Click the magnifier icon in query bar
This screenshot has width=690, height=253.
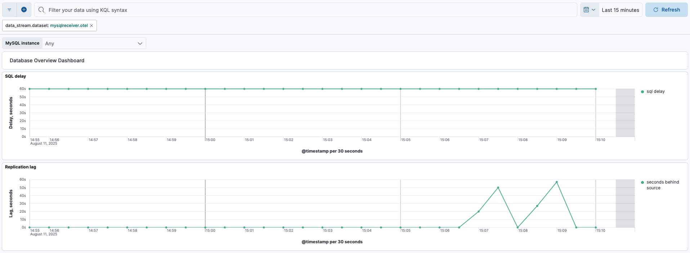[41, 10]
